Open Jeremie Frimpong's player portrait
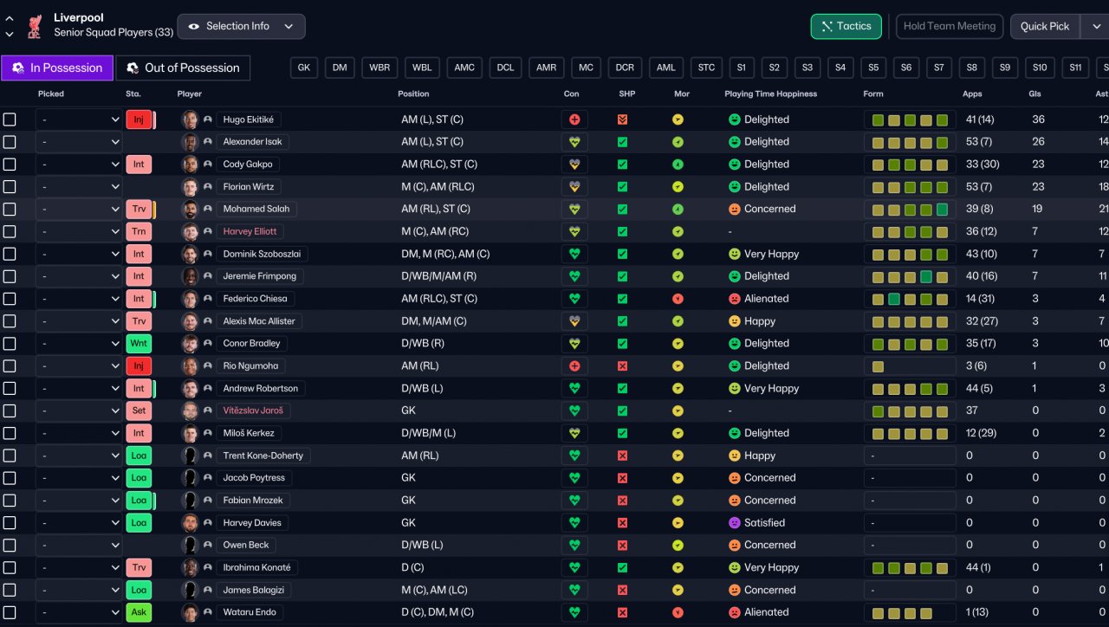 click(190, 276)
